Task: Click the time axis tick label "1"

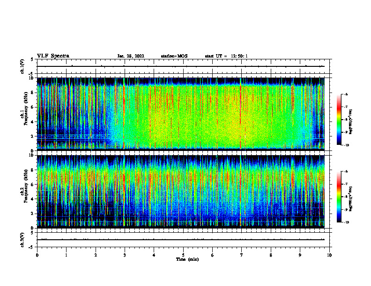Action: [66, 255]
